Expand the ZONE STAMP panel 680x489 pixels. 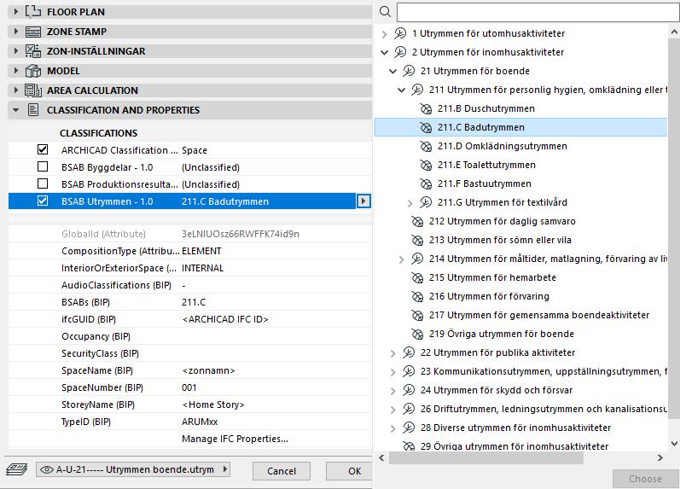(16, 32)
